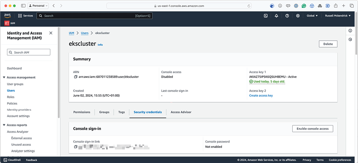Open Access Analyzer in the sidebar
358x163 pixels.
18,132
